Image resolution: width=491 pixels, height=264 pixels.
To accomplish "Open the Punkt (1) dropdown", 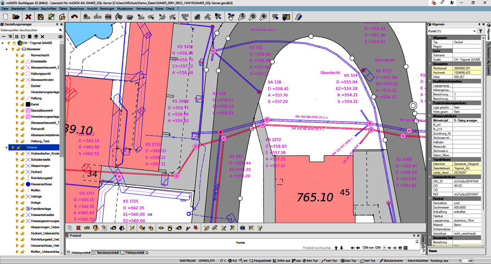I will tap(474, 31).
